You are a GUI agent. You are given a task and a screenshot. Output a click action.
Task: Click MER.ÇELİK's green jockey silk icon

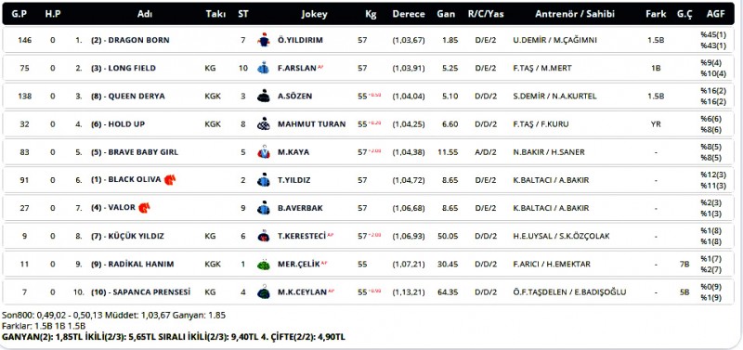[x=264, y=265]
